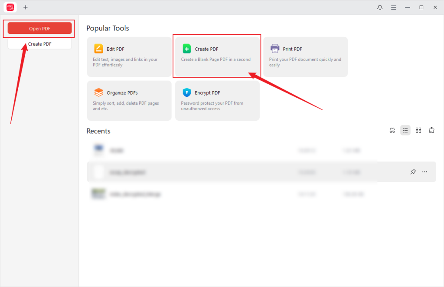Toggle list view for Recents
Screen dimensions: 444x287
point(405,130)
